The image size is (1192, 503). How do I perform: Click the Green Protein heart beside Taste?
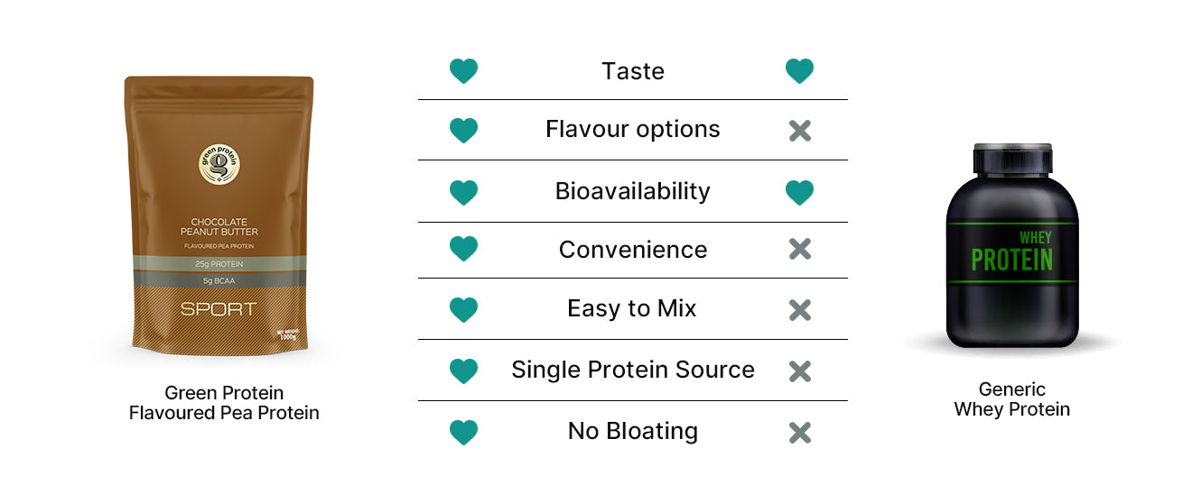pos(463,71)
